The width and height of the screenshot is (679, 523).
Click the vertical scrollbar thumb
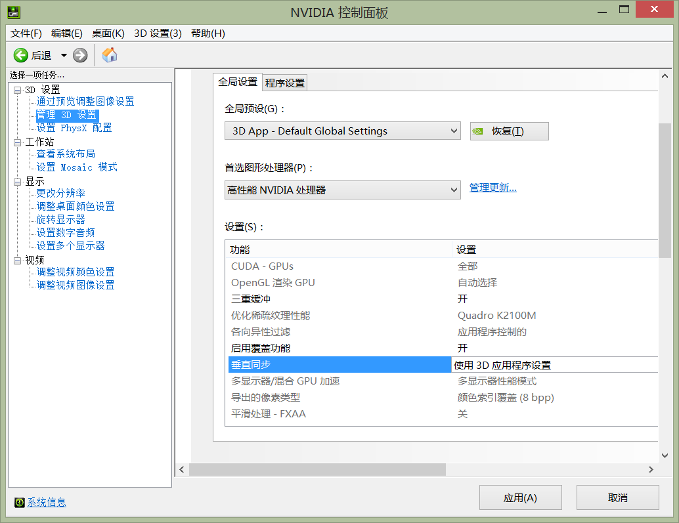point(665,190)
